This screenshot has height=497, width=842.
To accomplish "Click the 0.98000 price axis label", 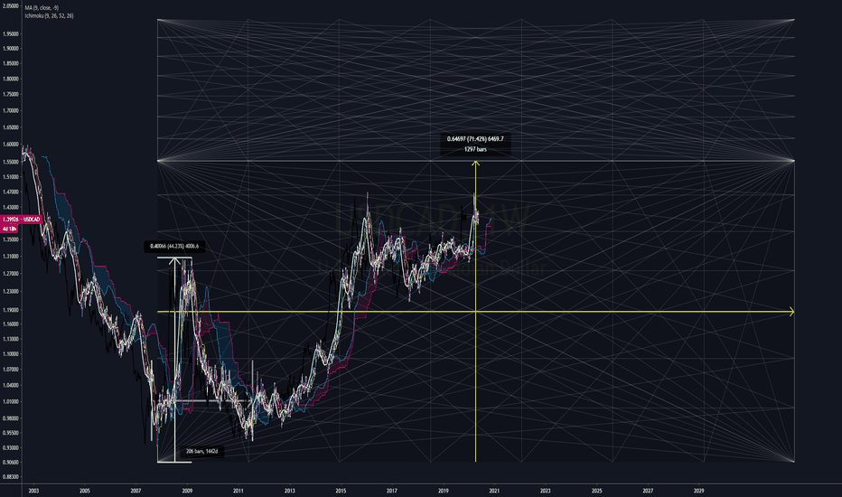I will pyautogui.click(x=11, y=418).
